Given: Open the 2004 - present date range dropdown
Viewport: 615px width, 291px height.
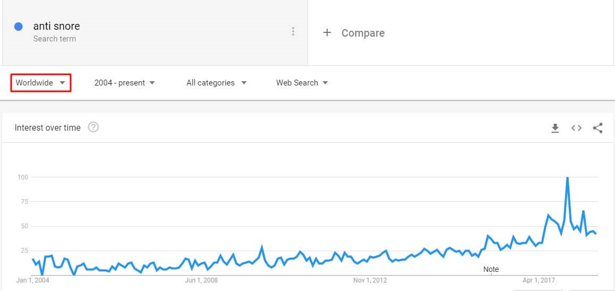Looking at the screenshot, I should pos(125,83).
